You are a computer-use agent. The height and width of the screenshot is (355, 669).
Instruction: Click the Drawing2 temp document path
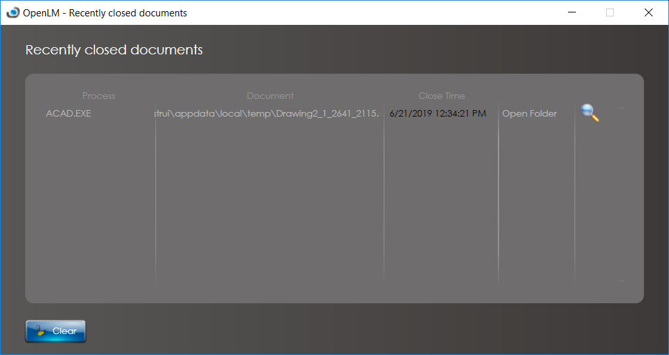(266, 113)
